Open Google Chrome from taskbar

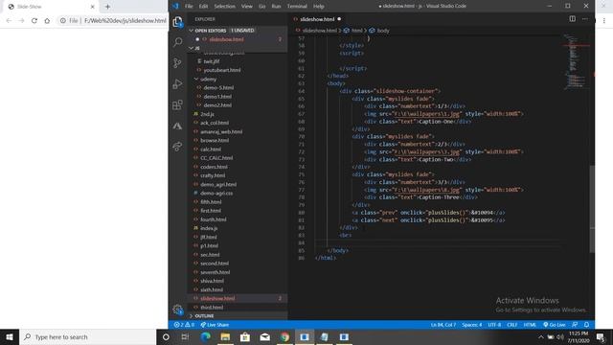(284, 336)
